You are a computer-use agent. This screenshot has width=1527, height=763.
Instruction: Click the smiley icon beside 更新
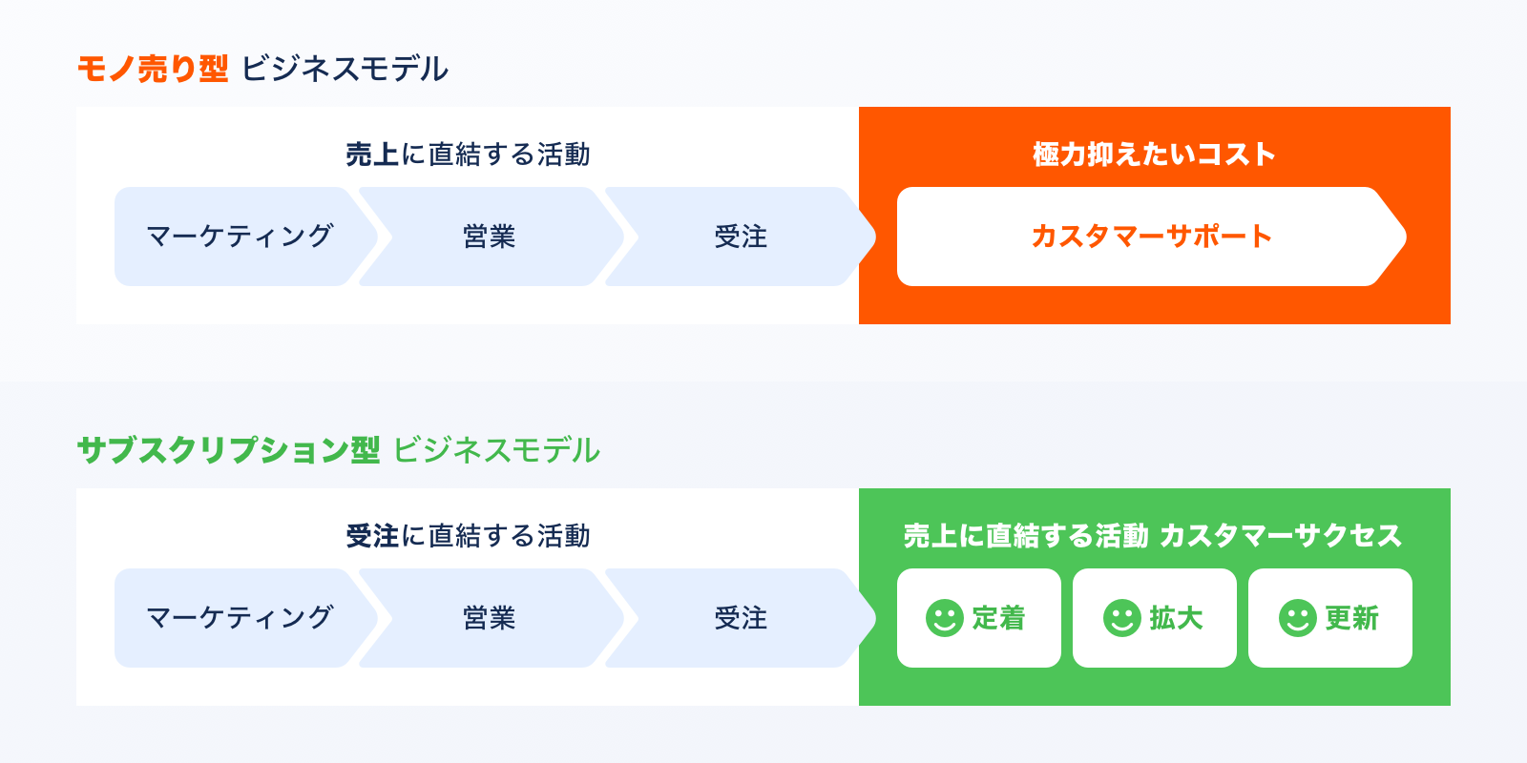point(1297,618)
